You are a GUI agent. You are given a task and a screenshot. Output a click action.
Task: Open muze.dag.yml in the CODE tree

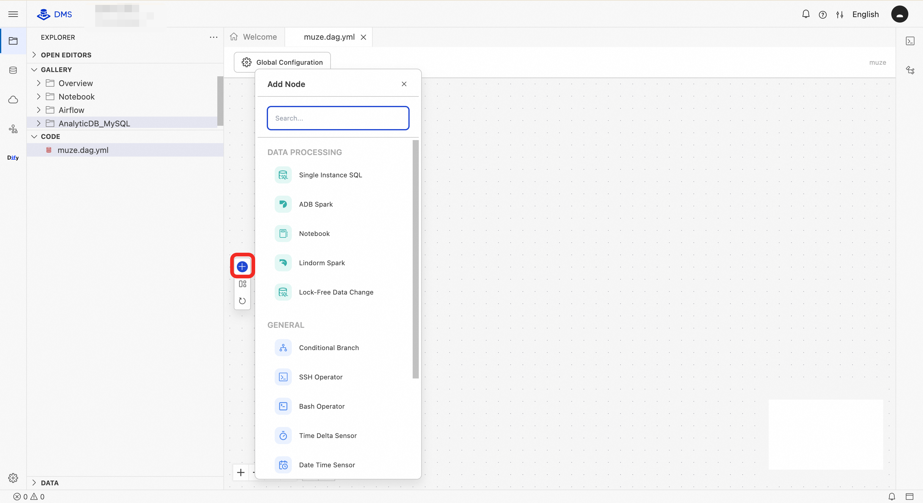pos(125,150)
